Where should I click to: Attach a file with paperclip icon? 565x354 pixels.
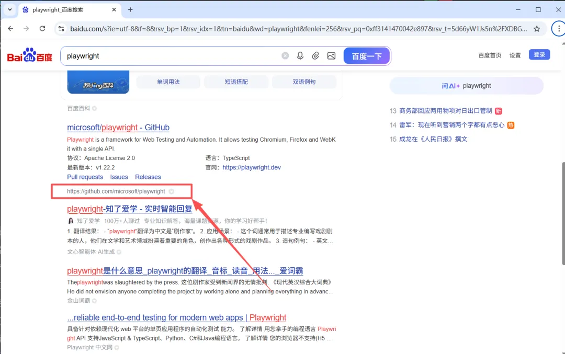[315, 56]
